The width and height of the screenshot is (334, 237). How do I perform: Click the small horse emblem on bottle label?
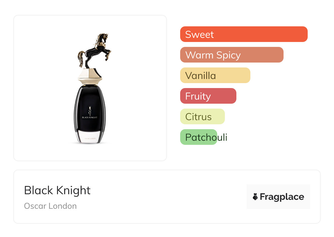coord(90,110)
